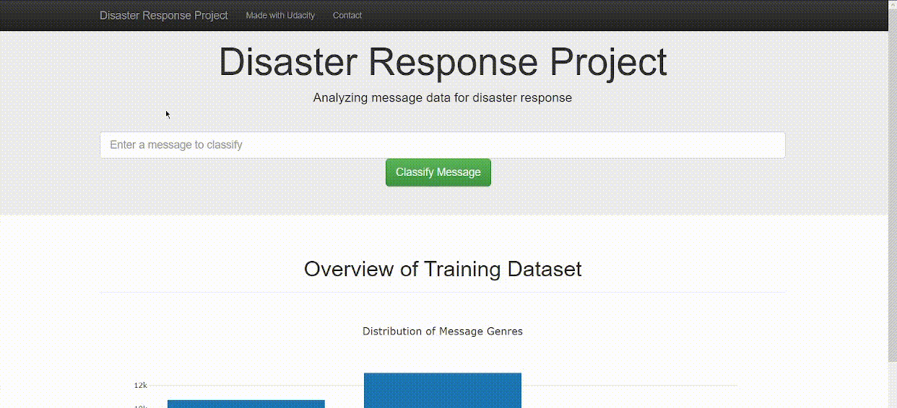Open the Disaster Response Project navbar brand link

164,15
